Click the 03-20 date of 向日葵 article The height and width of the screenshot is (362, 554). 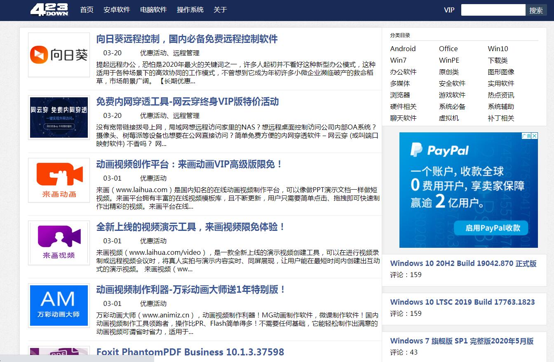pos(112,53)
